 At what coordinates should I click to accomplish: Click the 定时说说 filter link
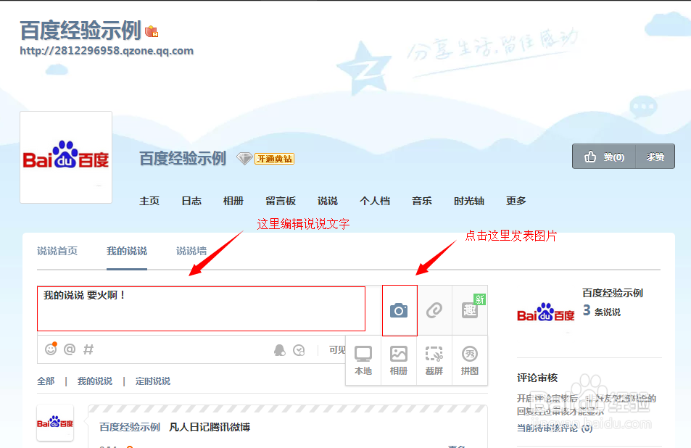pos(152,381)
